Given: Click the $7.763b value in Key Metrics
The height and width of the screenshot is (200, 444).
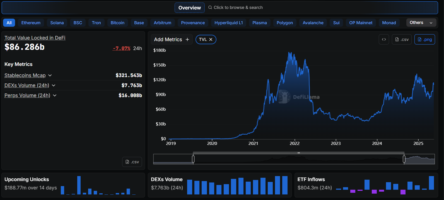Looking at the screenshot, I should (132, 85).
